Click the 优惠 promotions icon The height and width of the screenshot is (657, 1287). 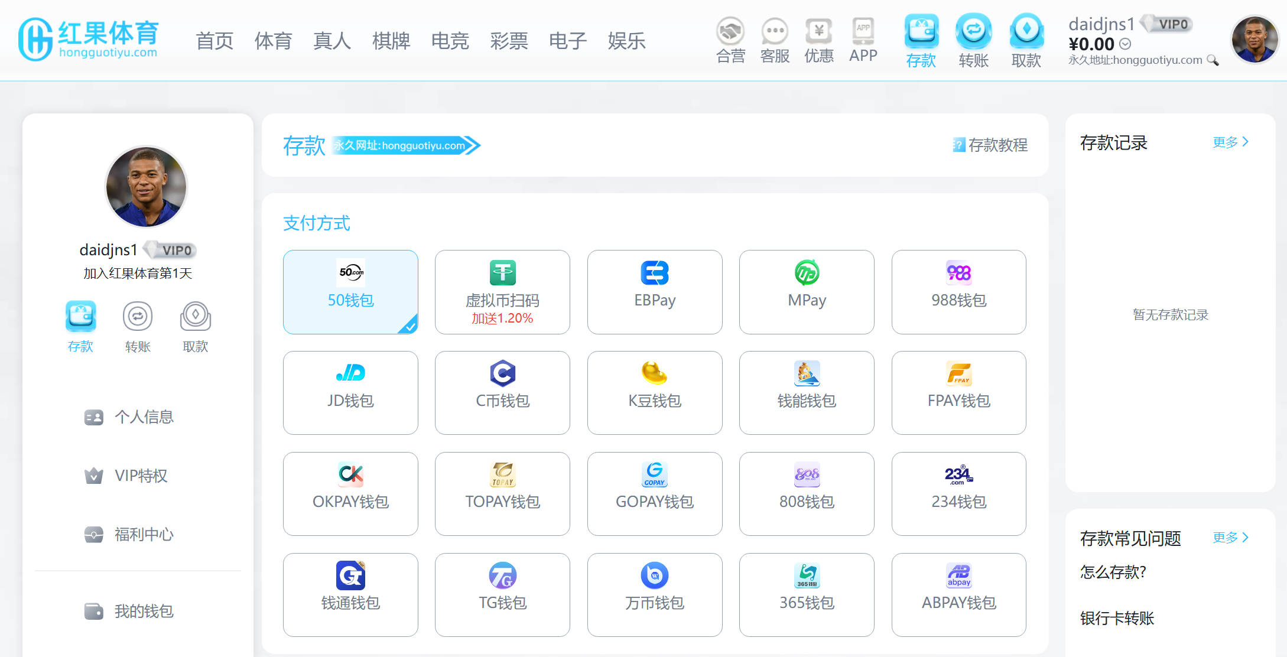click(x=819, y=31)
